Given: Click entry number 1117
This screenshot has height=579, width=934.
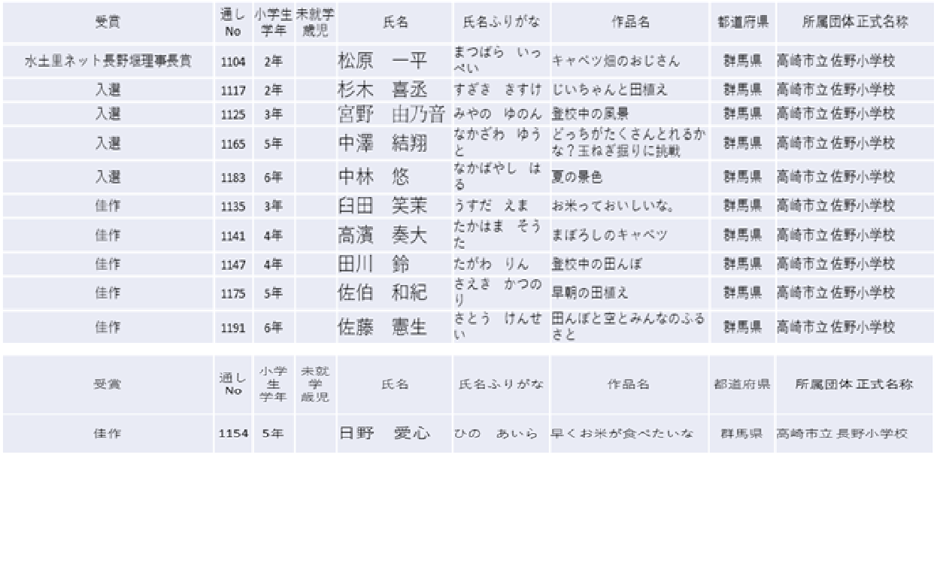Looking at the screenshot, I should point(233,90).
